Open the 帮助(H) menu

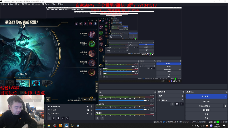[x=61, y=4]
